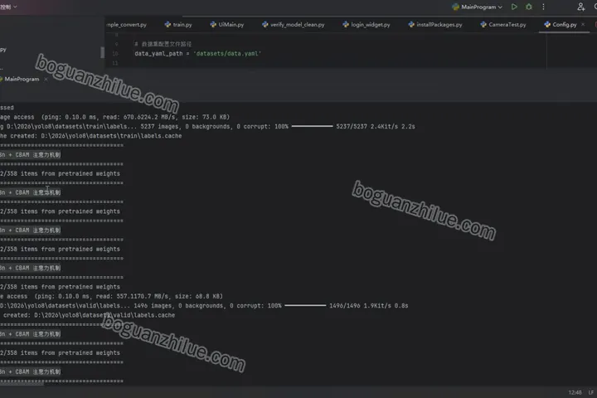Click the 12:48 cursor position indicator

tap(575, 392)
